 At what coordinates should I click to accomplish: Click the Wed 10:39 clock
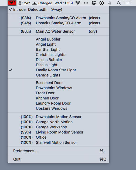pos(64,3)
